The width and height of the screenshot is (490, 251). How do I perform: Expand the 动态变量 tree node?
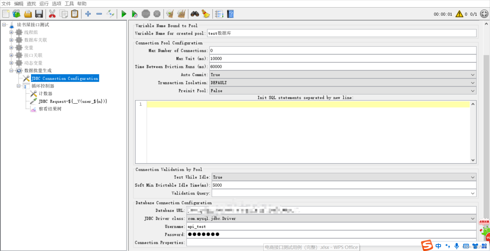11,63
